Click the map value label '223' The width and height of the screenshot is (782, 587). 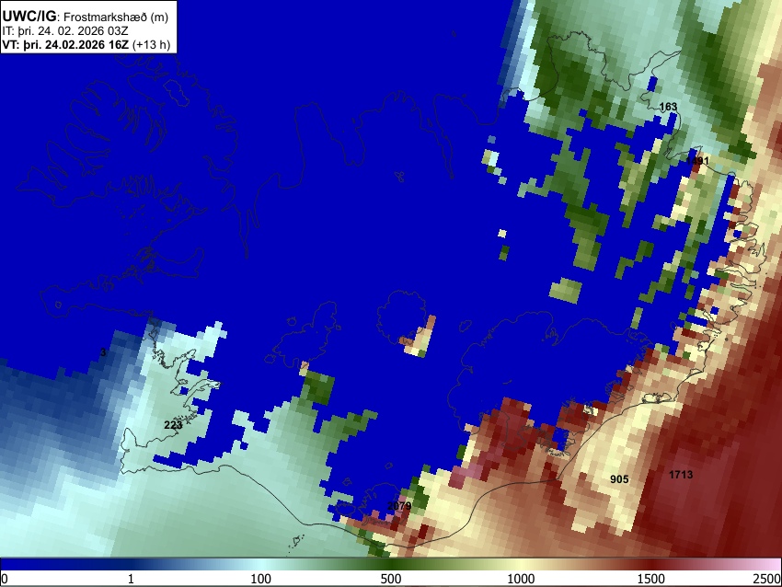pos(173,425)
